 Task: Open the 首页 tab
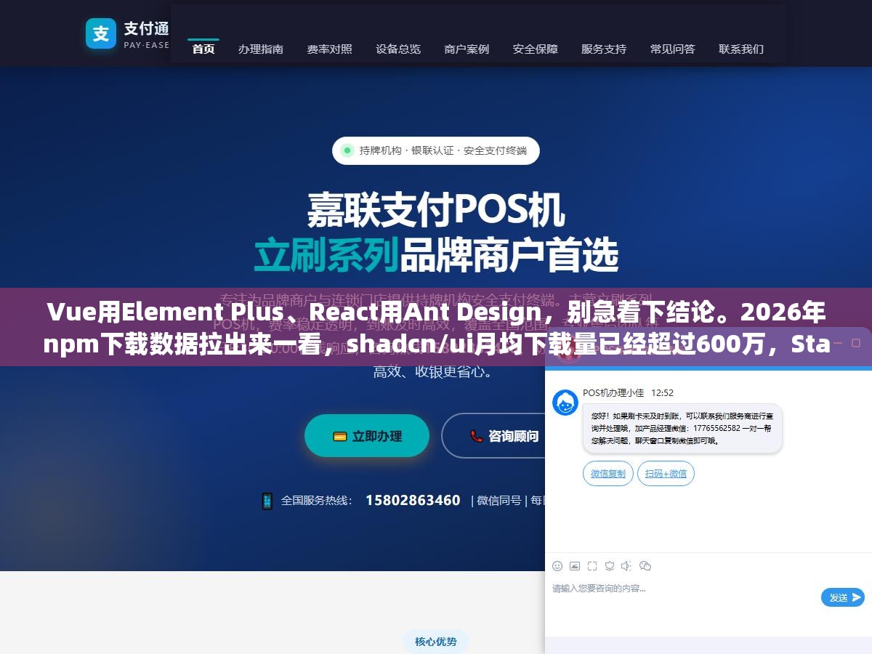point(203,49)
